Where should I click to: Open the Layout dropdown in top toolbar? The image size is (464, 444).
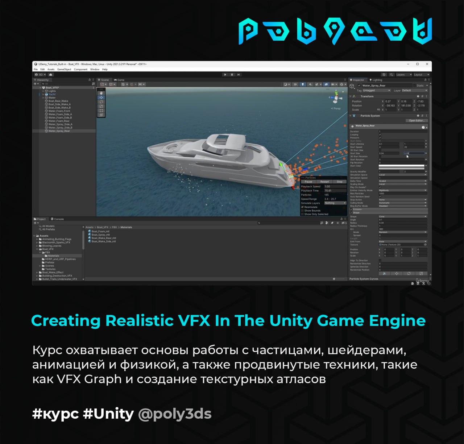click(x=422, y=75)
